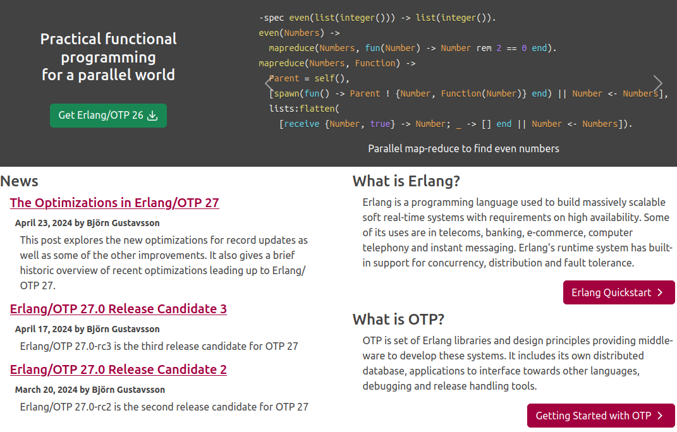
Task: Click the March 20, 2024 by Björn Gustavsson byline
Action: point(90,389)
